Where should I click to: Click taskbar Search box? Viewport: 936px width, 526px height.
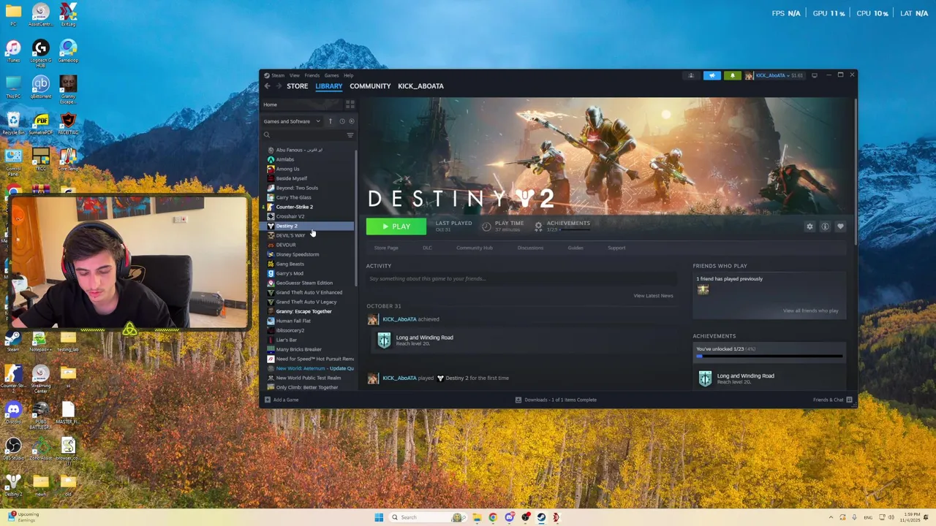click(x=429, y=517)
